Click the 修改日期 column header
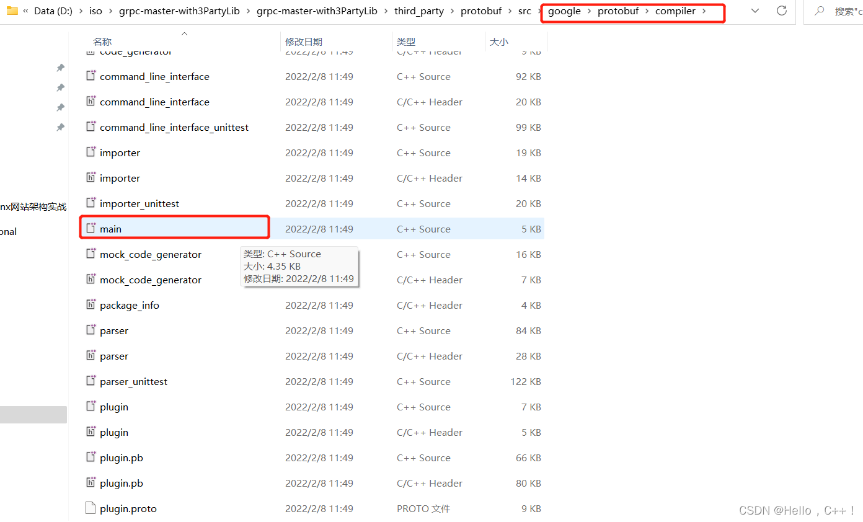Viewport: 863px width, 522px height. 304,42
